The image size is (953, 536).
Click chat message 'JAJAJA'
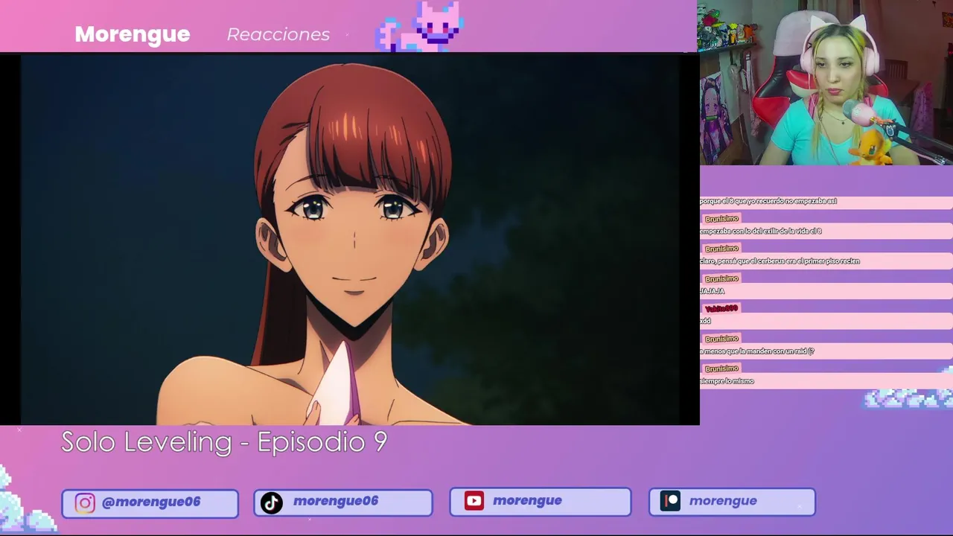(713, 291)
